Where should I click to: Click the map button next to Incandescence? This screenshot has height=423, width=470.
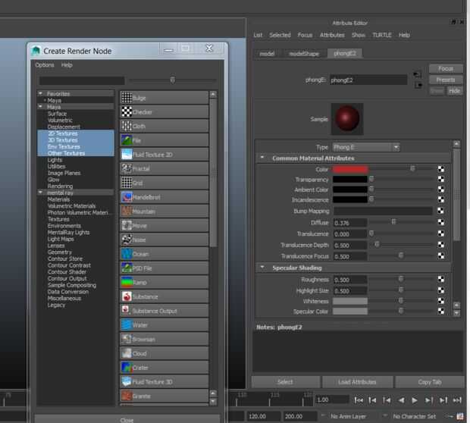(x=441, y=199)
